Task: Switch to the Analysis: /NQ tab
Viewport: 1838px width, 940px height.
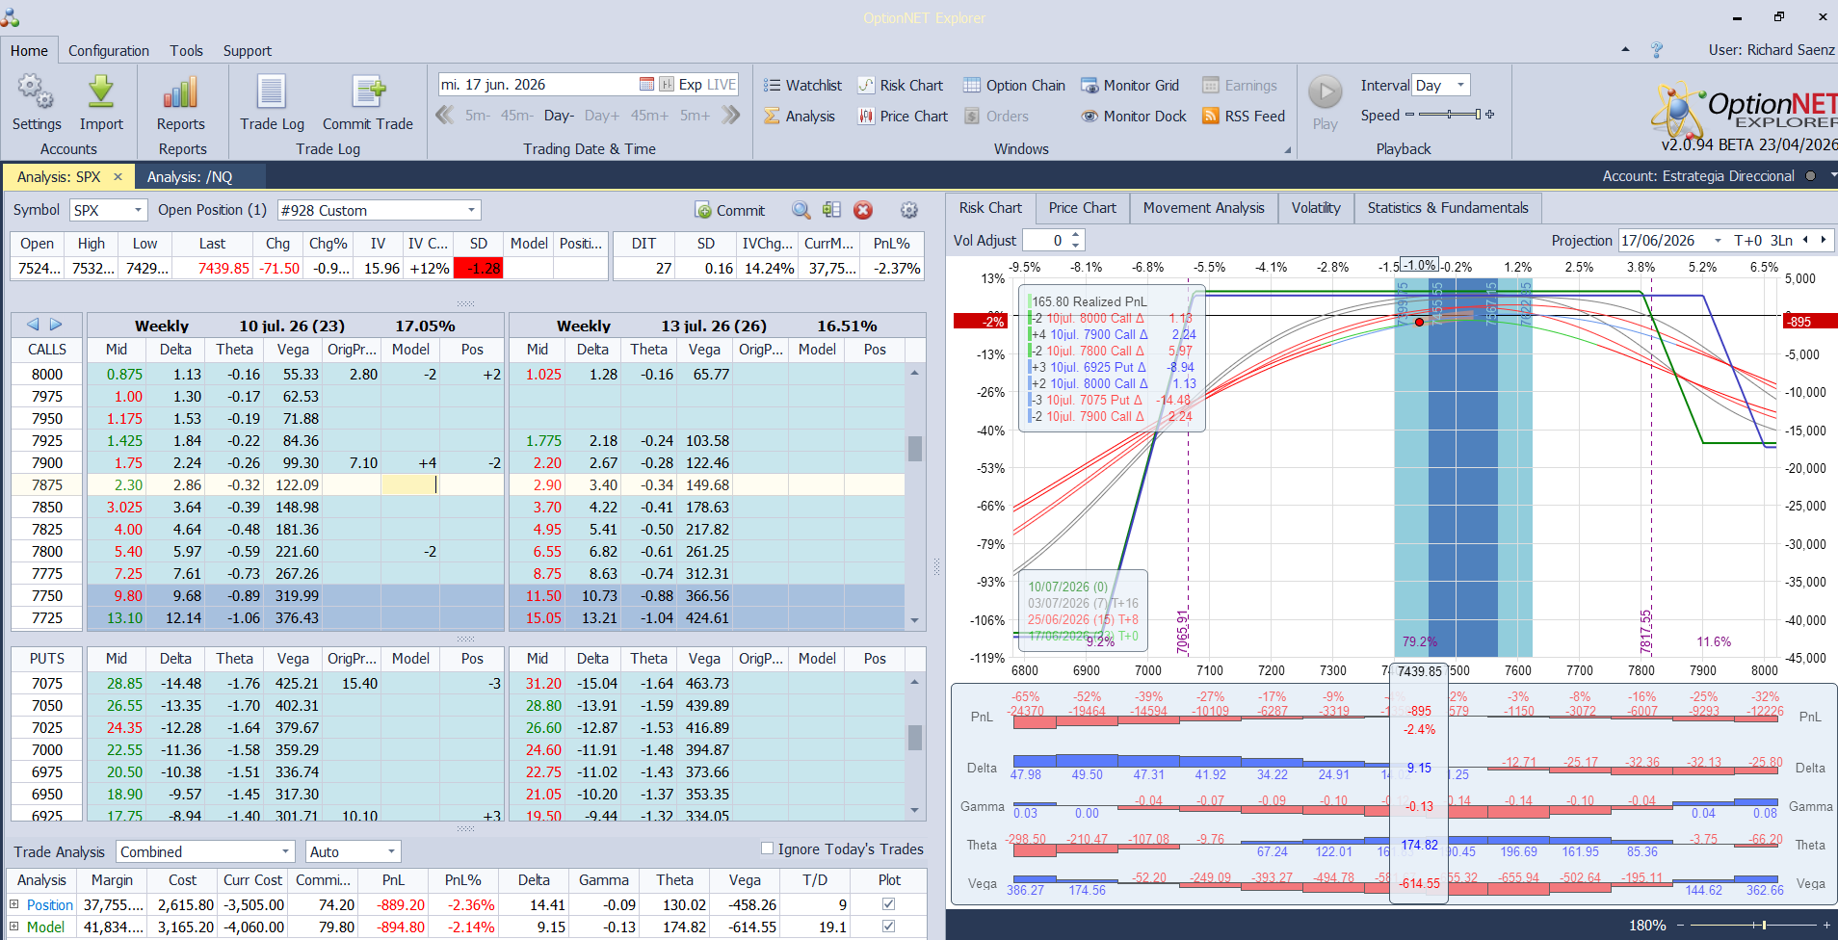Action: (x=190, y=177)
